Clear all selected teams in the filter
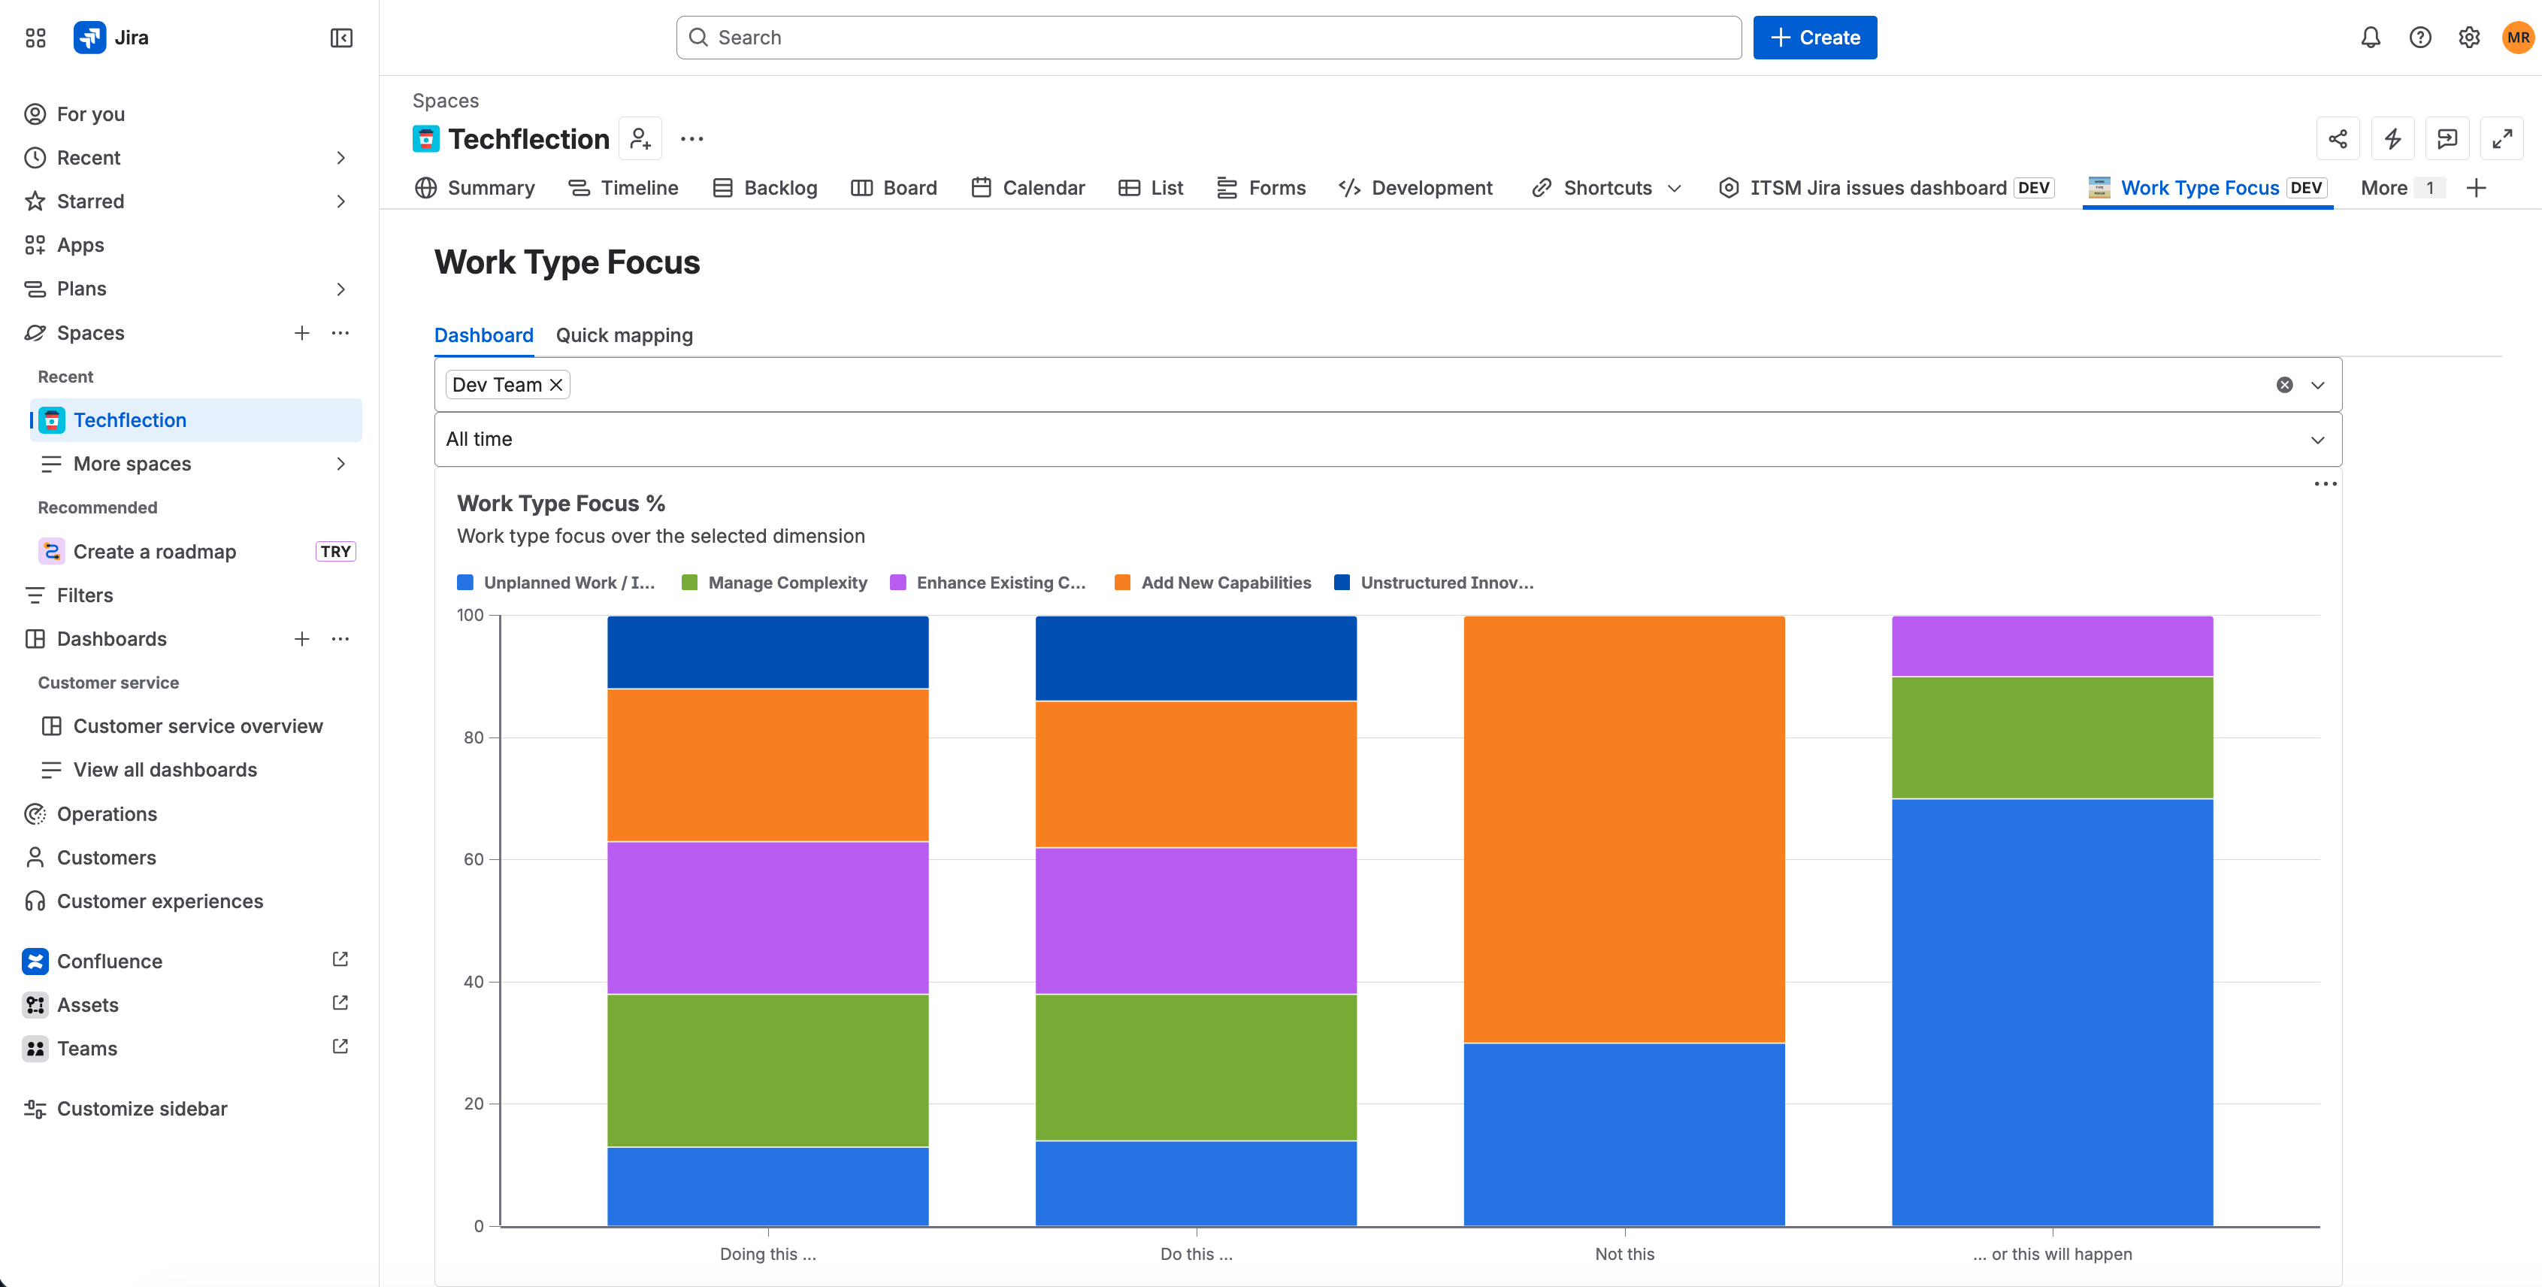2542x1287 pixels. click(x=2284, y=385)
